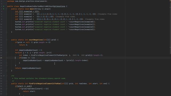This screenshot has width=171, height=96.
Task: Click the package declaration line
Action: click(27, 1)
